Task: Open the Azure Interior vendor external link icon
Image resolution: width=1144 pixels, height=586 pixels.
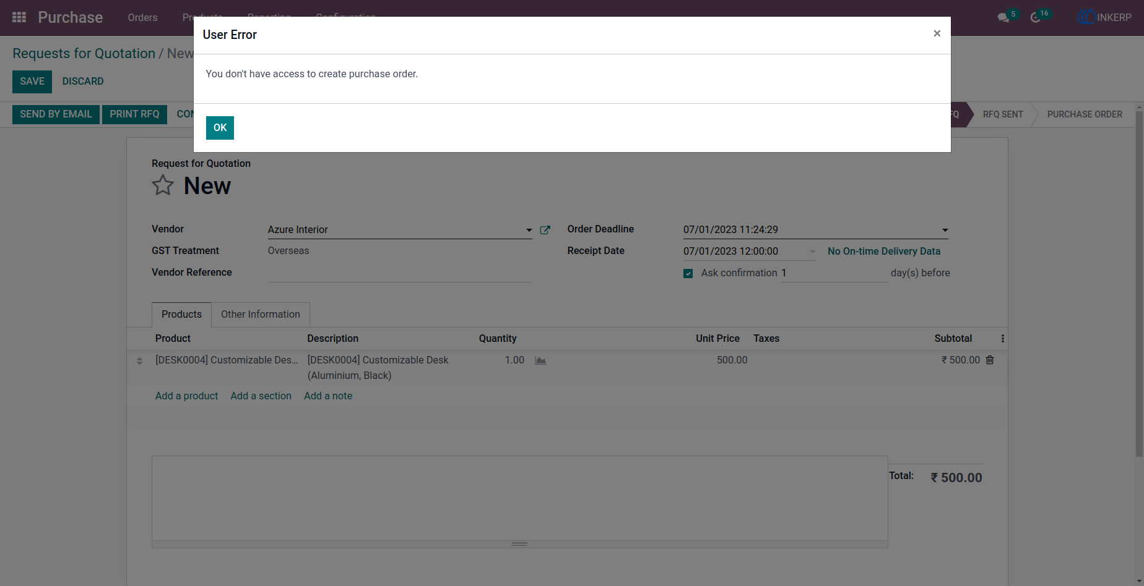Action: 545,230
